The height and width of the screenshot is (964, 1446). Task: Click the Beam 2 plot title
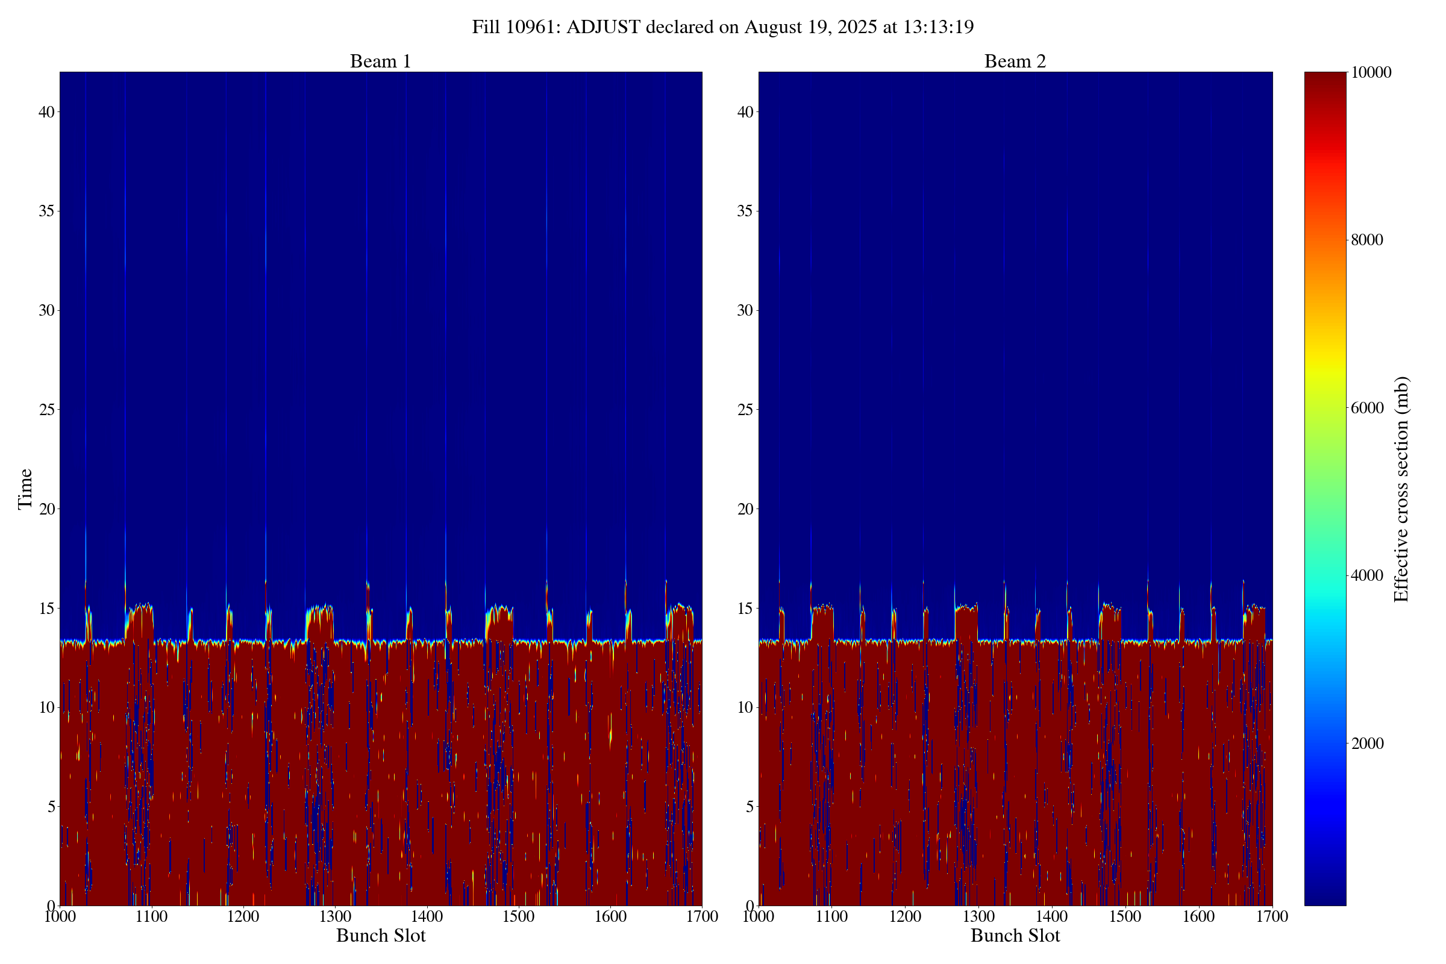1015,61
